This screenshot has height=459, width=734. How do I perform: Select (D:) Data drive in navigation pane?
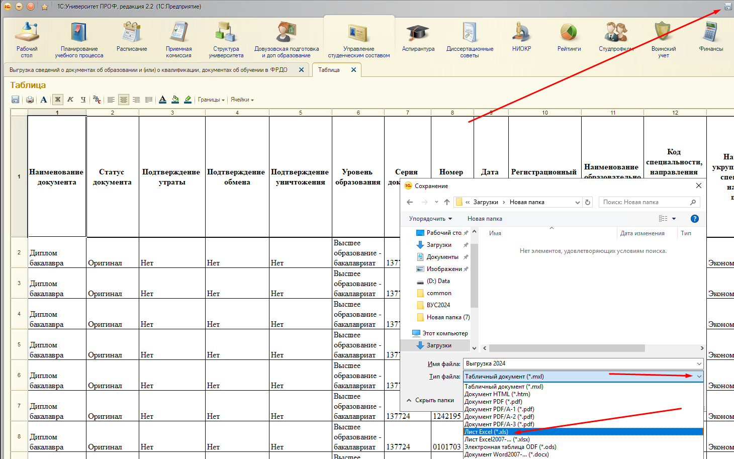click(437, 281)
